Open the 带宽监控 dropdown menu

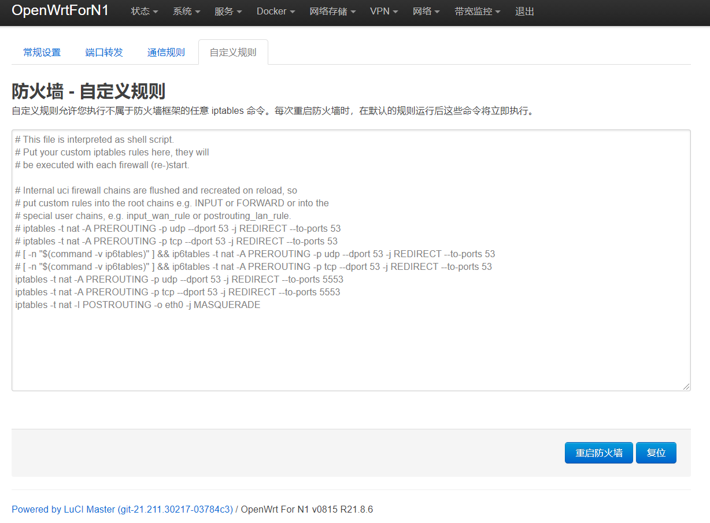[478, 12]
